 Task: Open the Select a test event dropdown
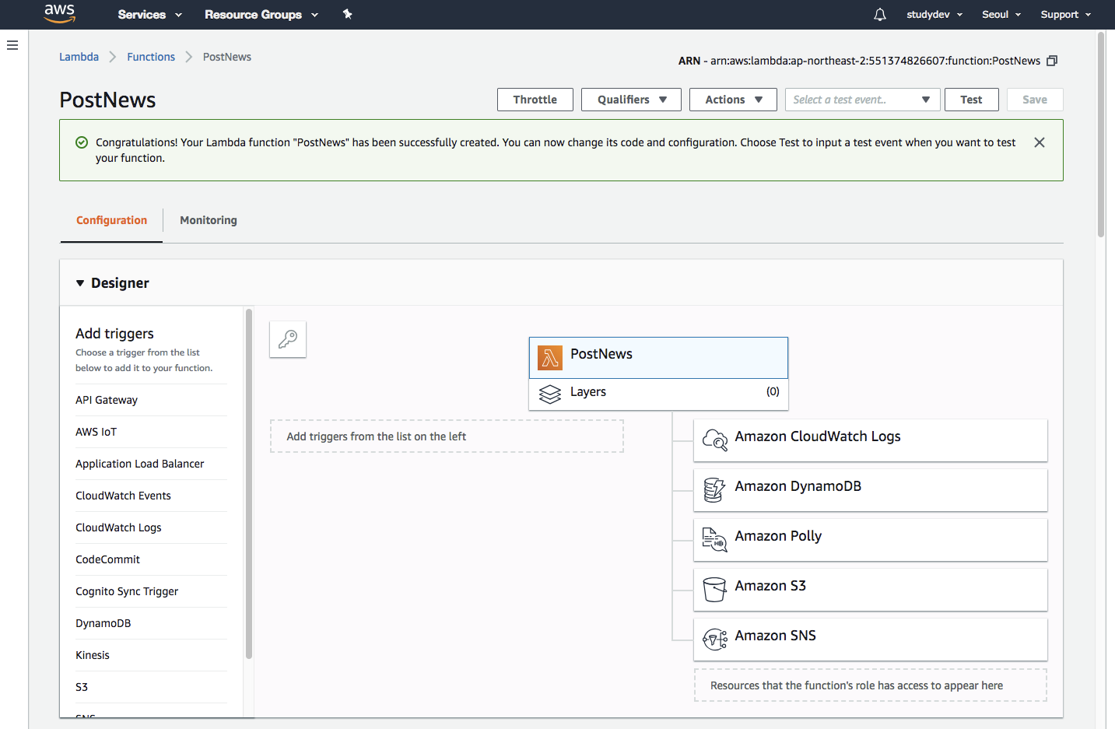pyautogui.click(x=862, y=100)
